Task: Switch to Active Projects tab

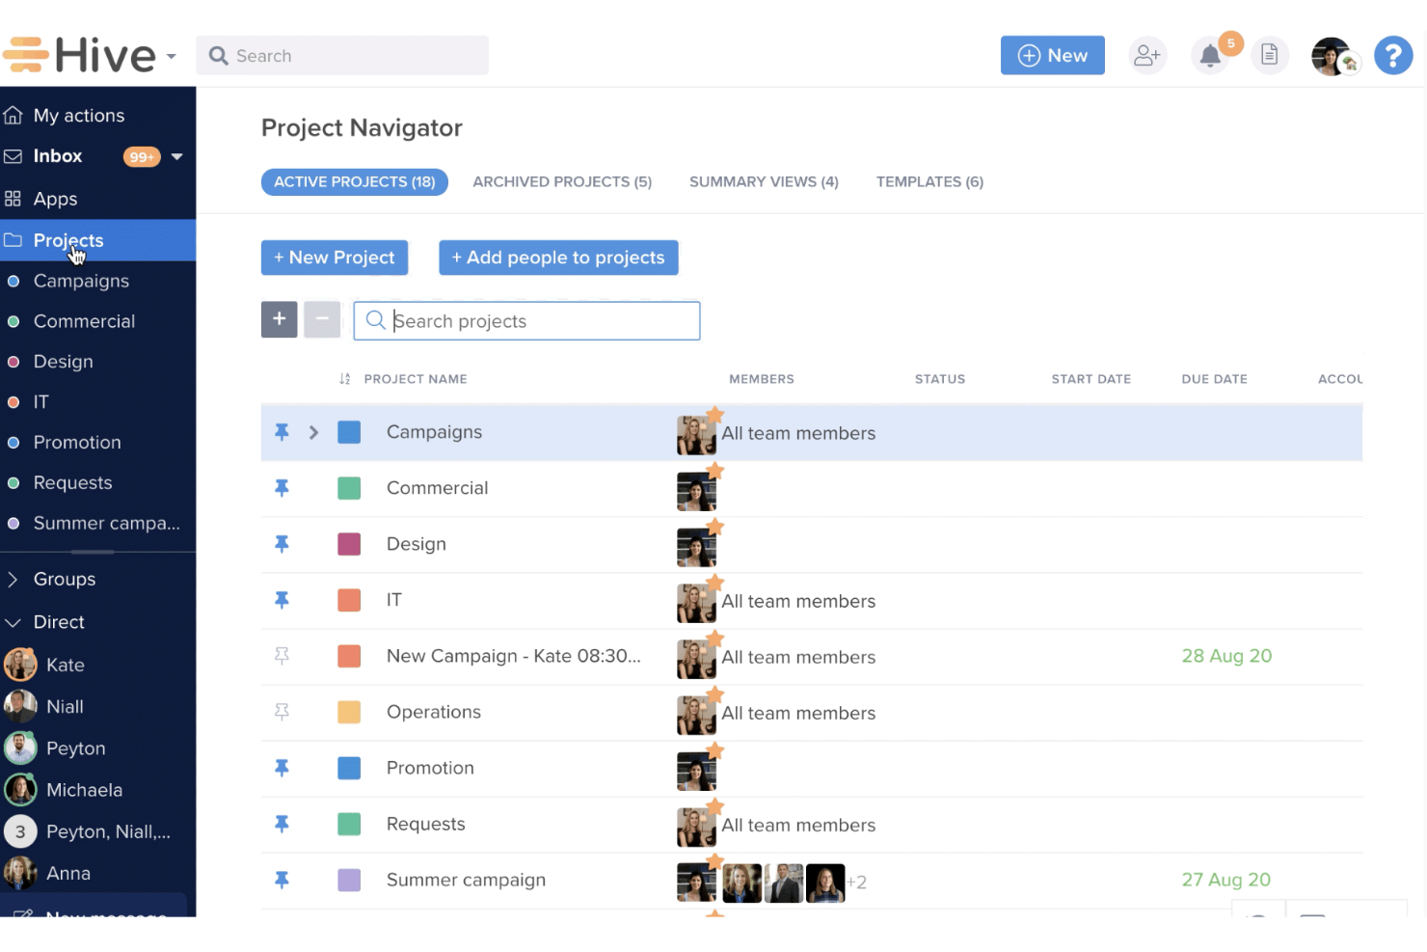Action: point(354,181)
